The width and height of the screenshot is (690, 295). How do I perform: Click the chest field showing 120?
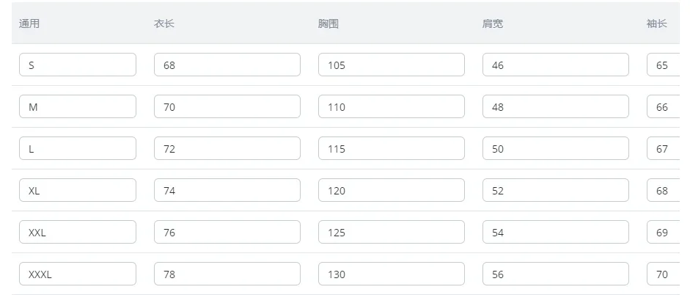(x=391, y=190)
